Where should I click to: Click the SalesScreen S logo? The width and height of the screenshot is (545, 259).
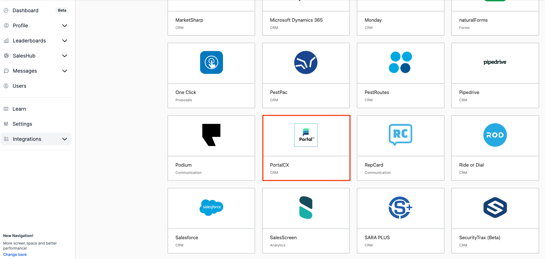pos(306,207)
